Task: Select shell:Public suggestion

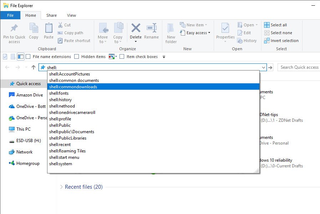Action: click(x=153, y=125)
